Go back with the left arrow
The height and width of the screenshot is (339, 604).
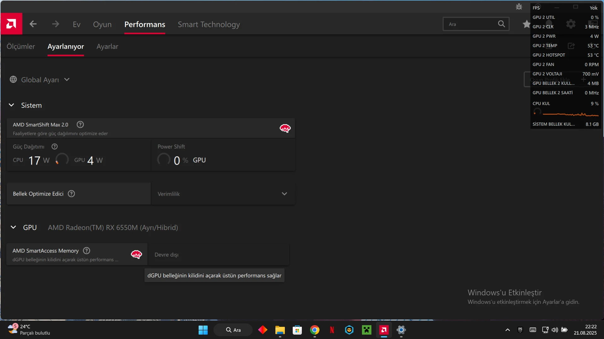pyautogui.click(x=33, y=24)
